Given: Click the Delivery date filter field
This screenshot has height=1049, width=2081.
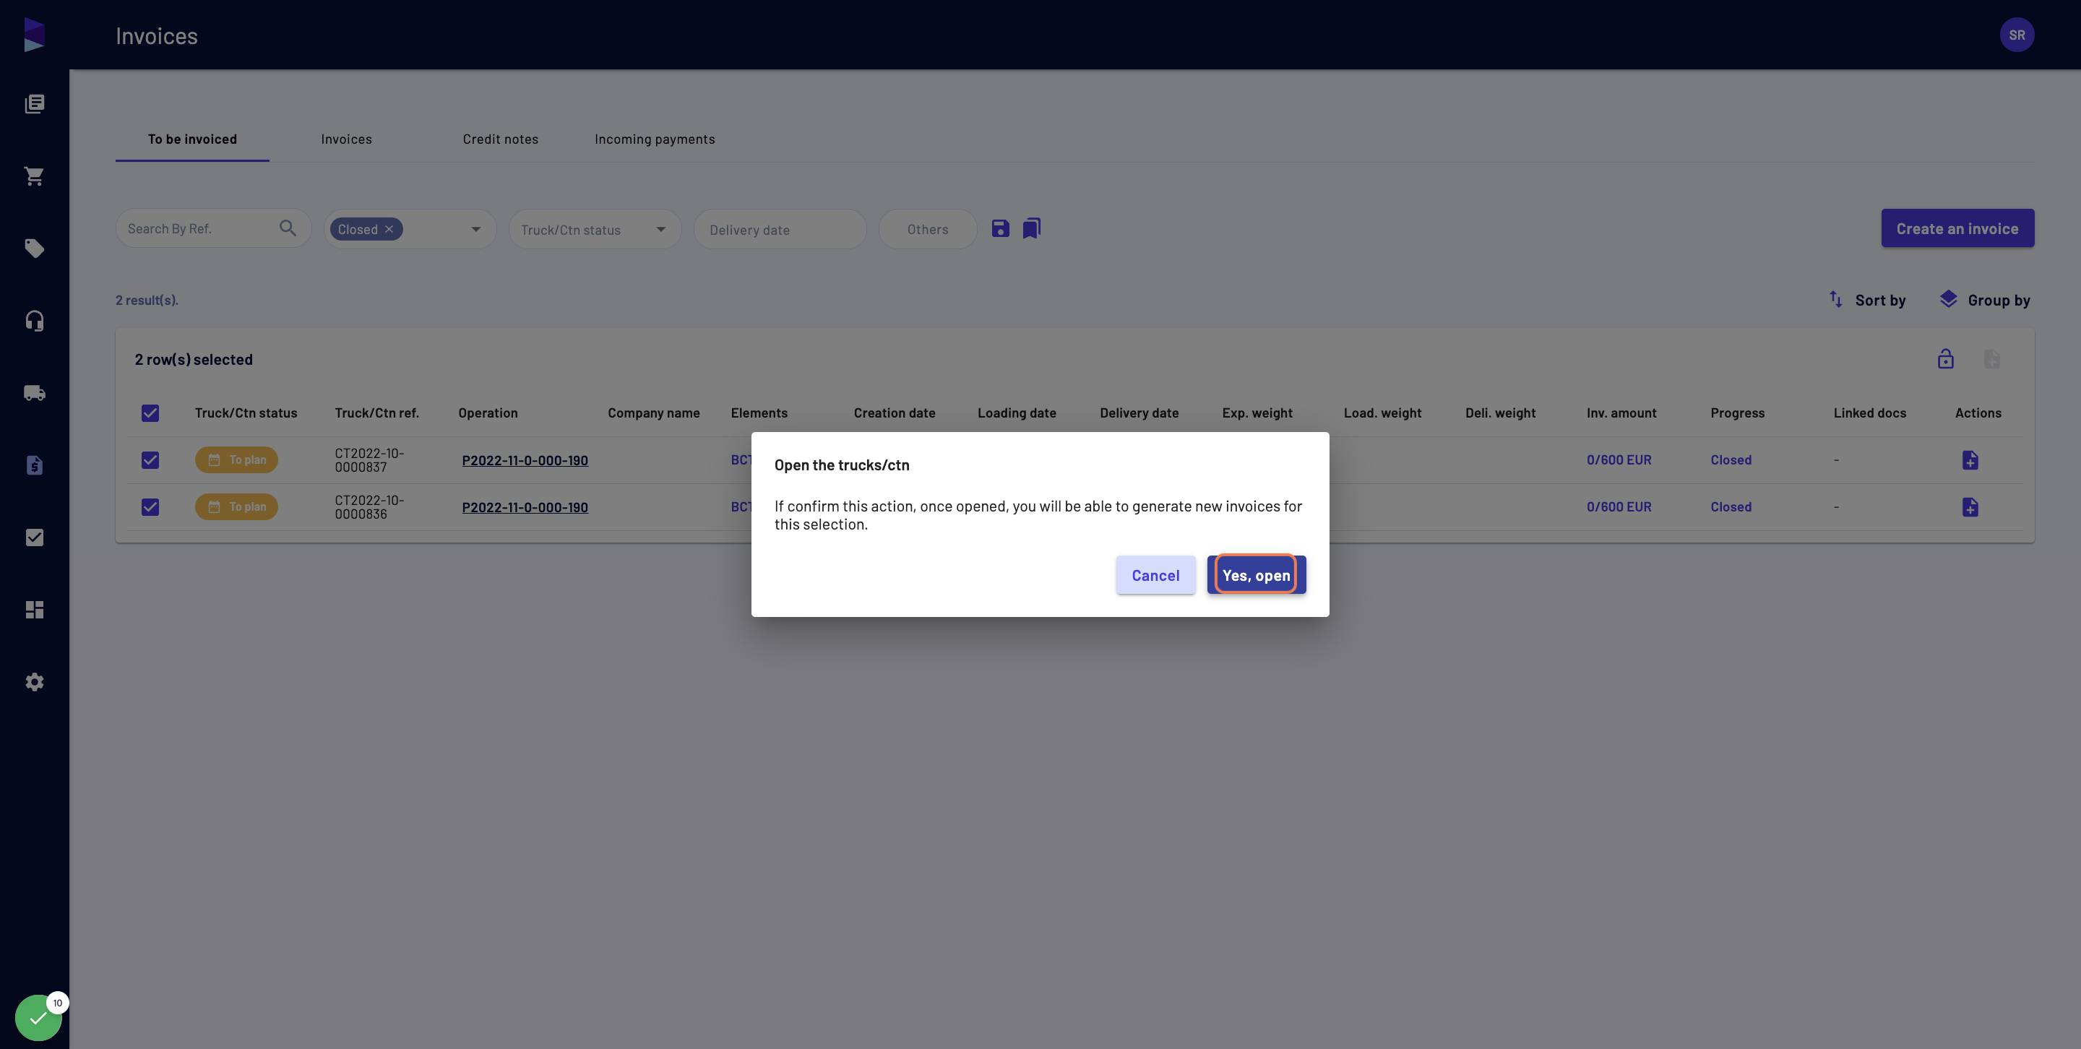Looking at the screenshot, I should [x=780, y=229].
